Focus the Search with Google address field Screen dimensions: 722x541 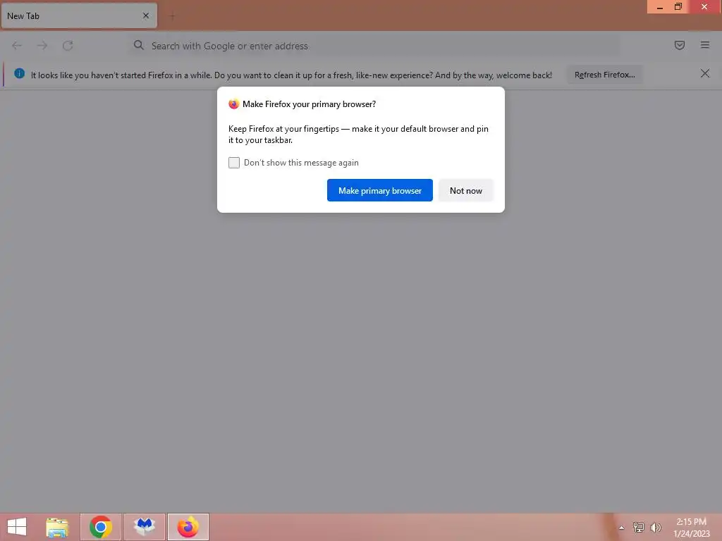point(375,46)
